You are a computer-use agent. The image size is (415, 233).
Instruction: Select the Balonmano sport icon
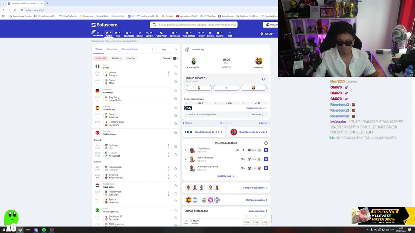174,34
